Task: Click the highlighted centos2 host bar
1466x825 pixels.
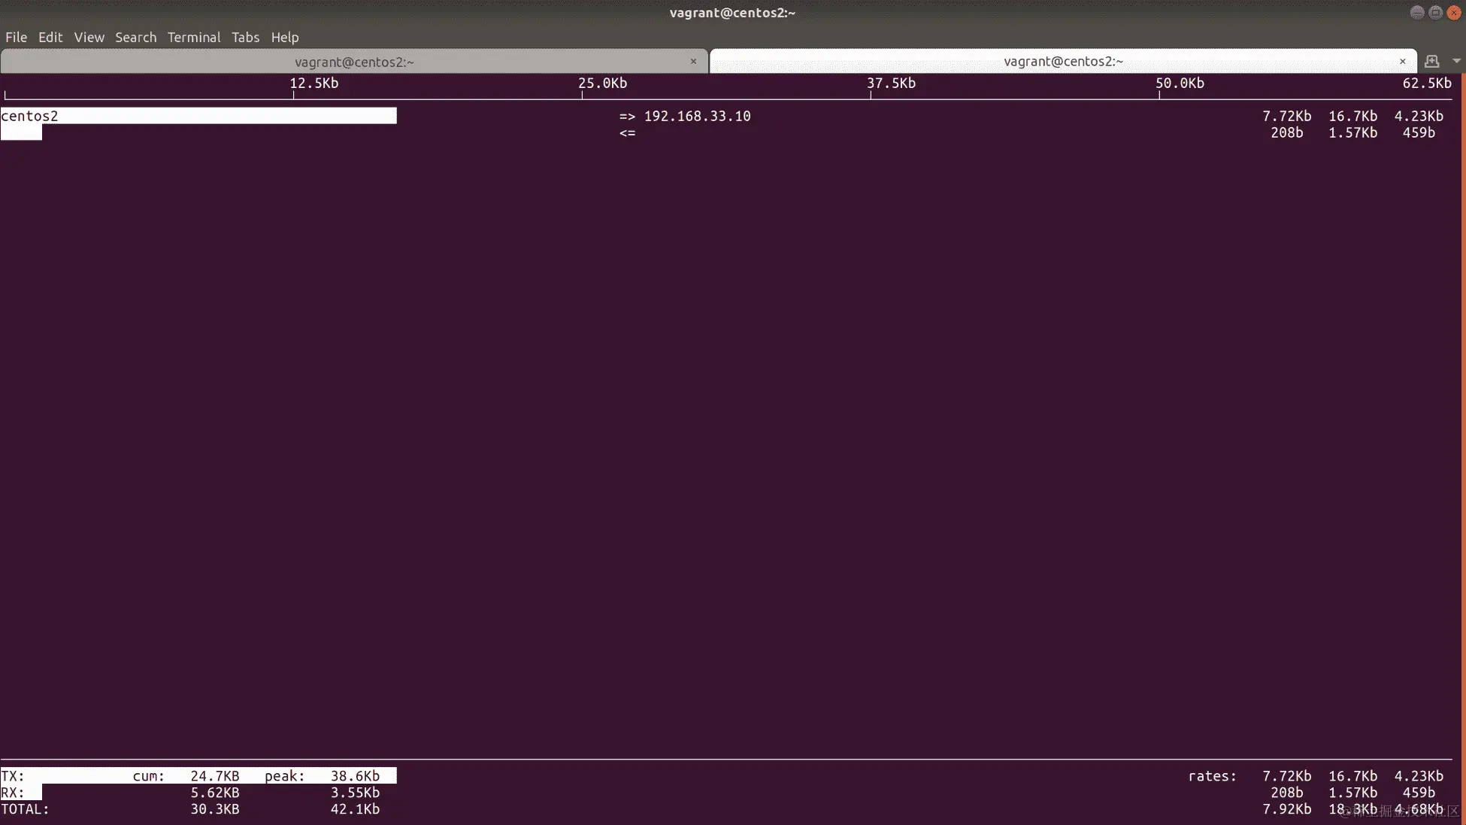Action: 198,116
